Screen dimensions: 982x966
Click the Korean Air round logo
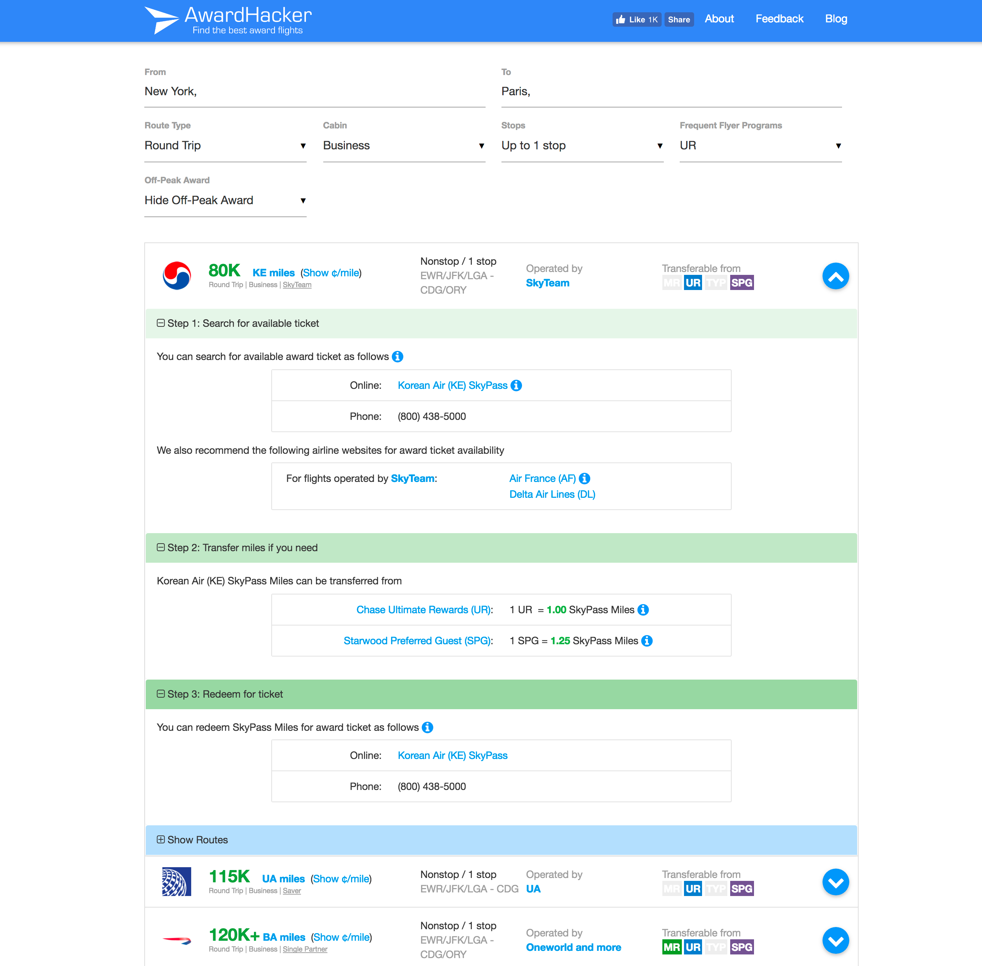pyautogui.click(x=177, y=276)
